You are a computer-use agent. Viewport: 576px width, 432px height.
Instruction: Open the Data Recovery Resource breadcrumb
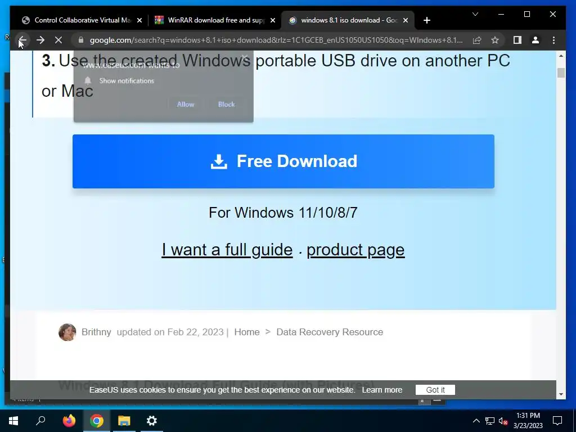pyautogui.click(x=330, y=332)
